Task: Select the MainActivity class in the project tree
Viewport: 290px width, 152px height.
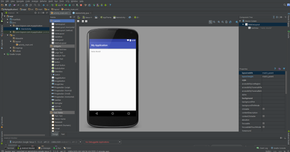Action: tap(26, 29)
